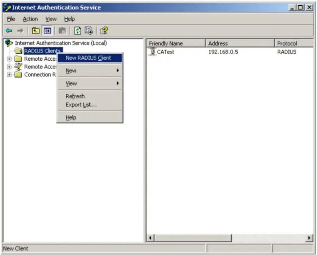Open the View submenu in context menu
This screenshot has height=255, width=317.
(90, 83)
